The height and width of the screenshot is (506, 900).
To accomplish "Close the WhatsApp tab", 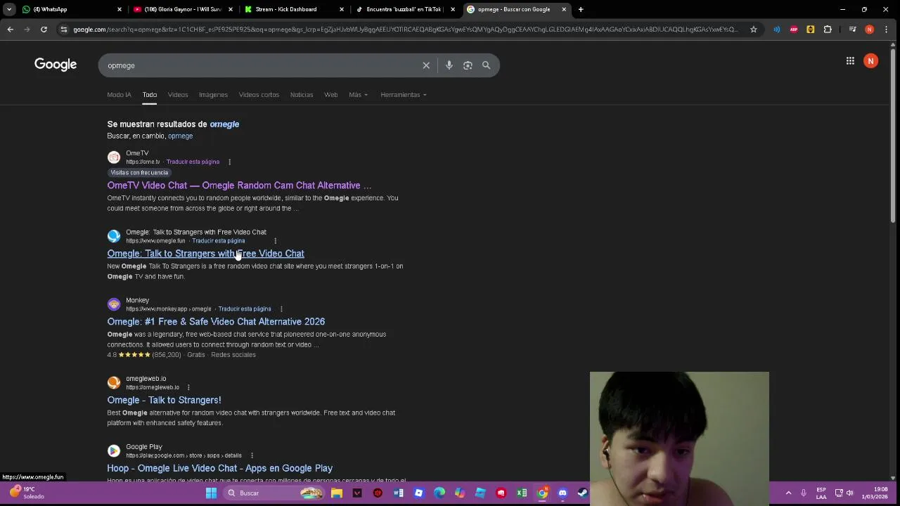I will pos(120,9).
